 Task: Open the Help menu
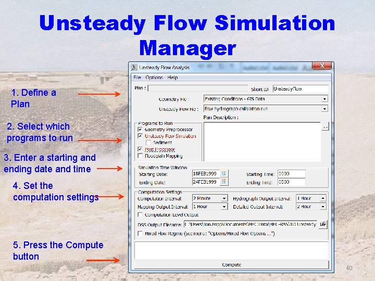coord(172,78)
